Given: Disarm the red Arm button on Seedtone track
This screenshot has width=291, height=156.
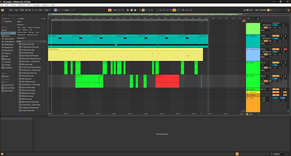Looking at the screenshot, I should point(285,49).
